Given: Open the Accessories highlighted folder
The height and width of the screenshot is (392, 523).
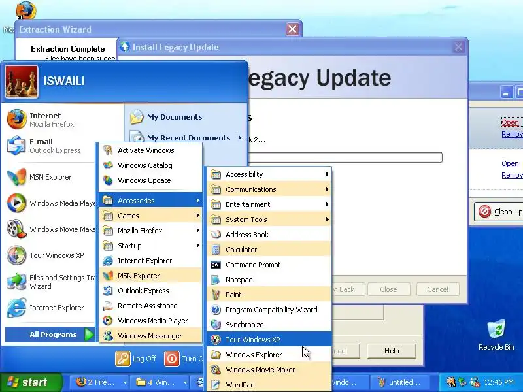Looking at the screenshot, I should 150,201.
